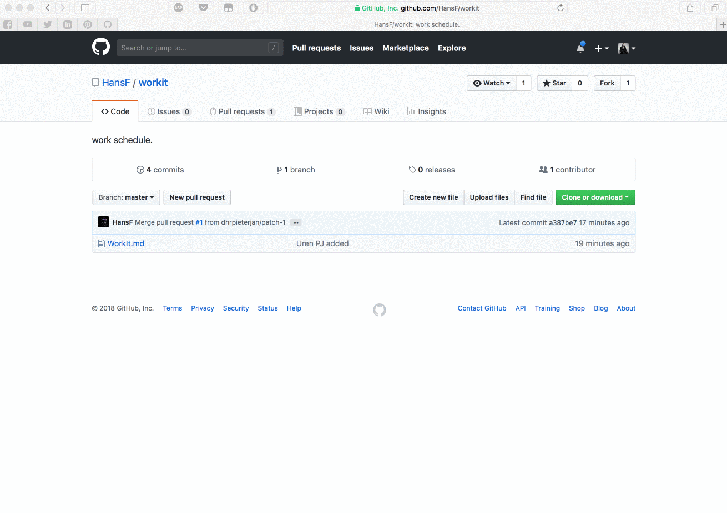This screenshot has height=513, width=727.
Task: Go forward with the Safari forward arrow
Action: click(63, 8)
